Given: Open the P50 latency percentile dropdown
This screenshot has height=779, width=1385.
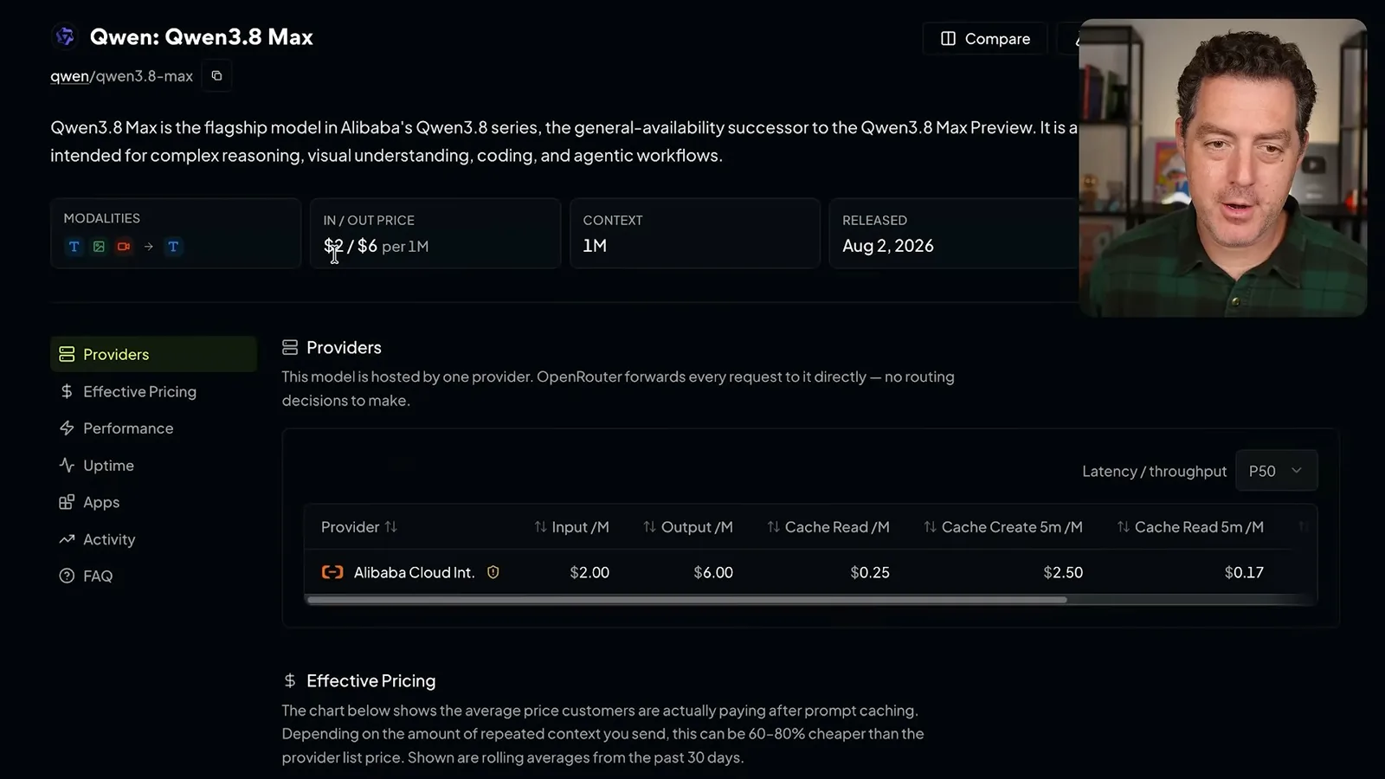Looking at the screenshot, I should pyautogui.click(x=1277, y=471).
